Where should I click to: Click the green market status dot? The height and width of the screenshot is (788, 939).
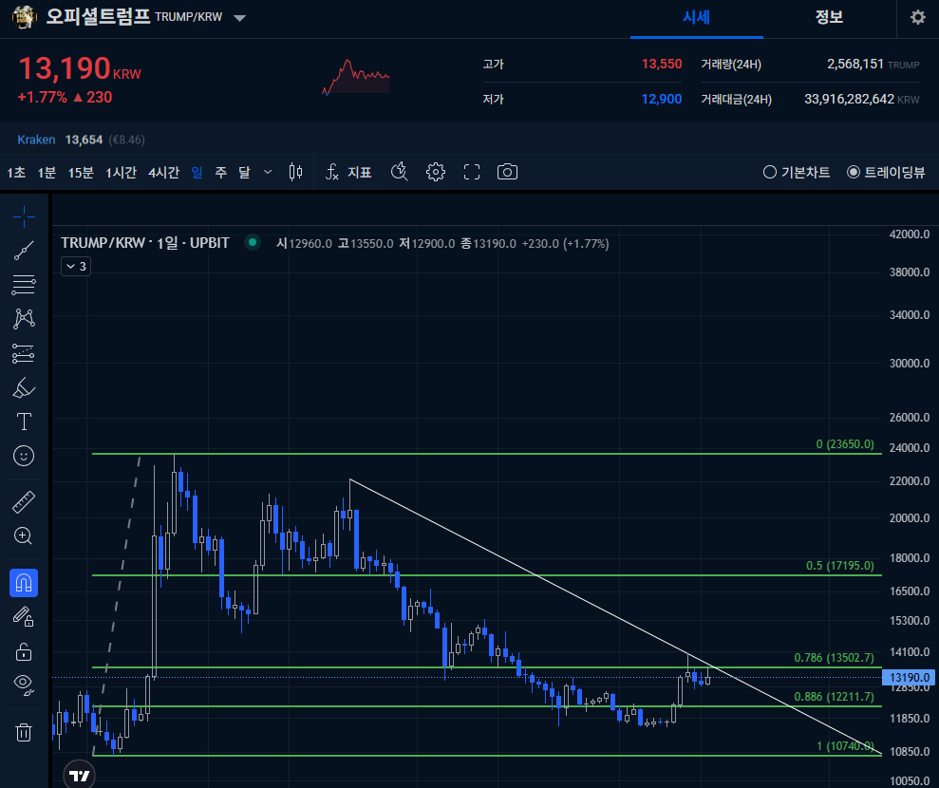pos(253,242)
